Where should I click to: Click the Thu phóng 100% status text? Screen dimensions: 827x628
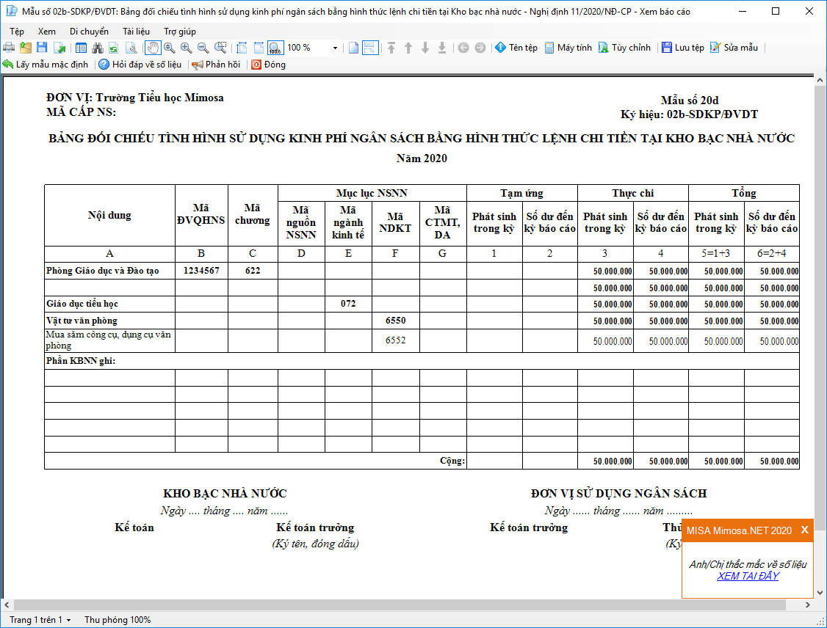[118, 620]
